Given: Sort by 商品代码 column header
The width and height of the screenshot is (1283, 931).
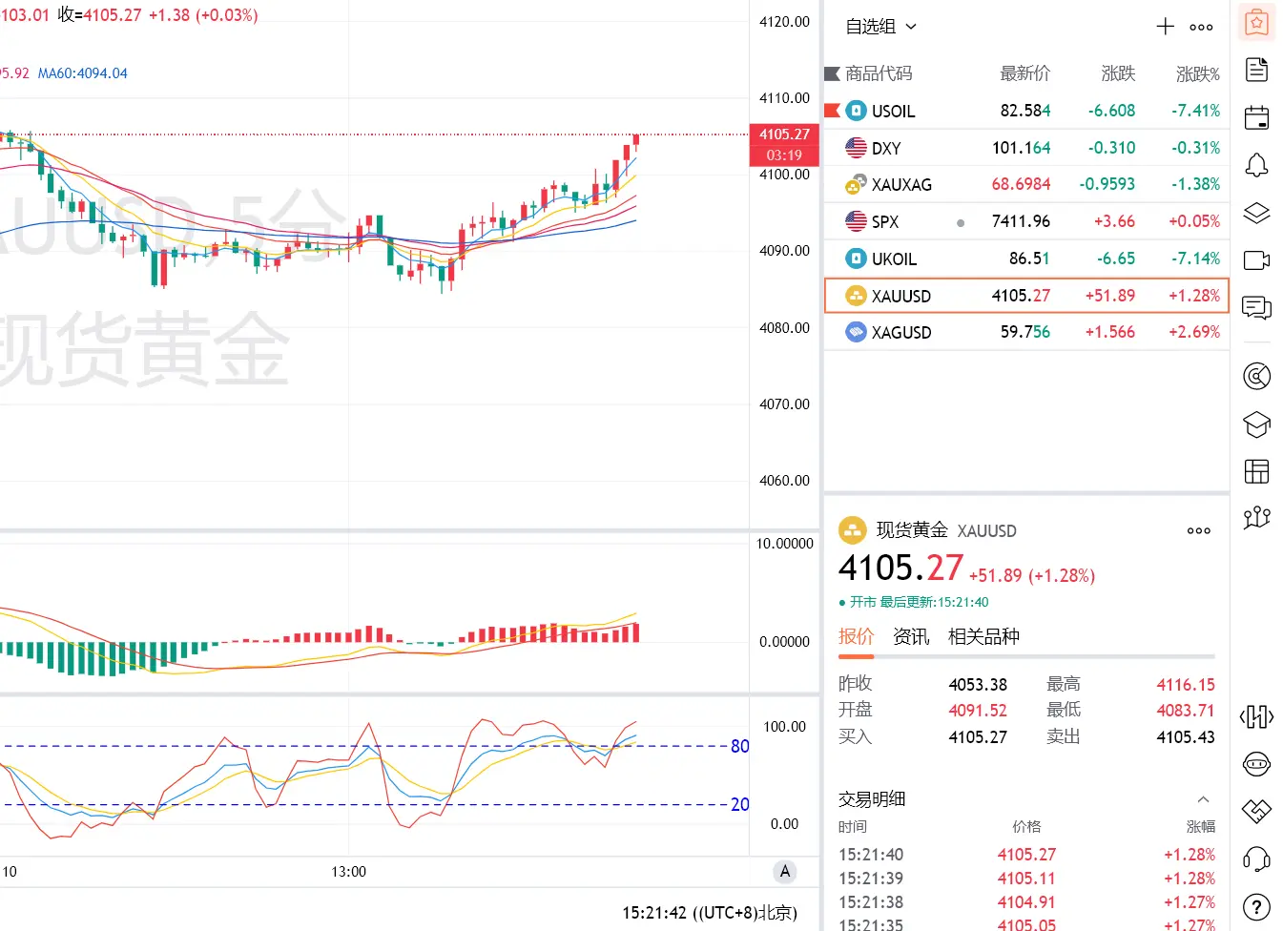Looking at the screenshot, I should coord(879,73).
